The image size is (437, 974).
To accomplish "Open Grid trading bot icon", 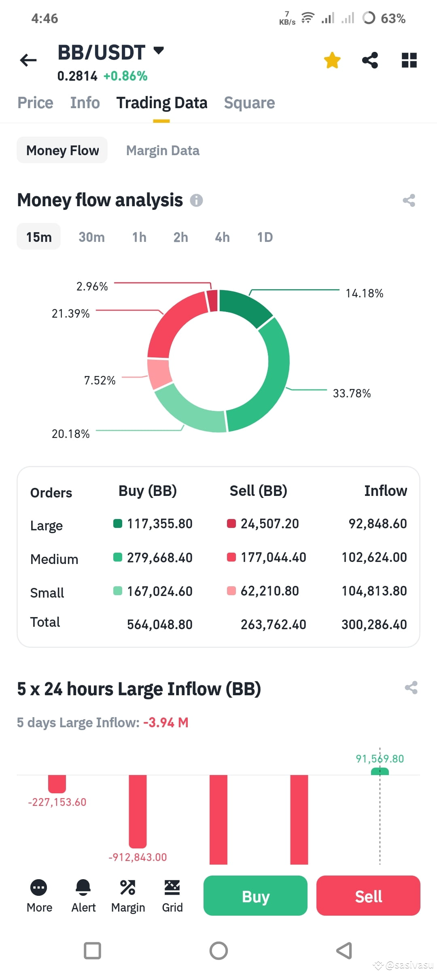I will pos(172,887).
